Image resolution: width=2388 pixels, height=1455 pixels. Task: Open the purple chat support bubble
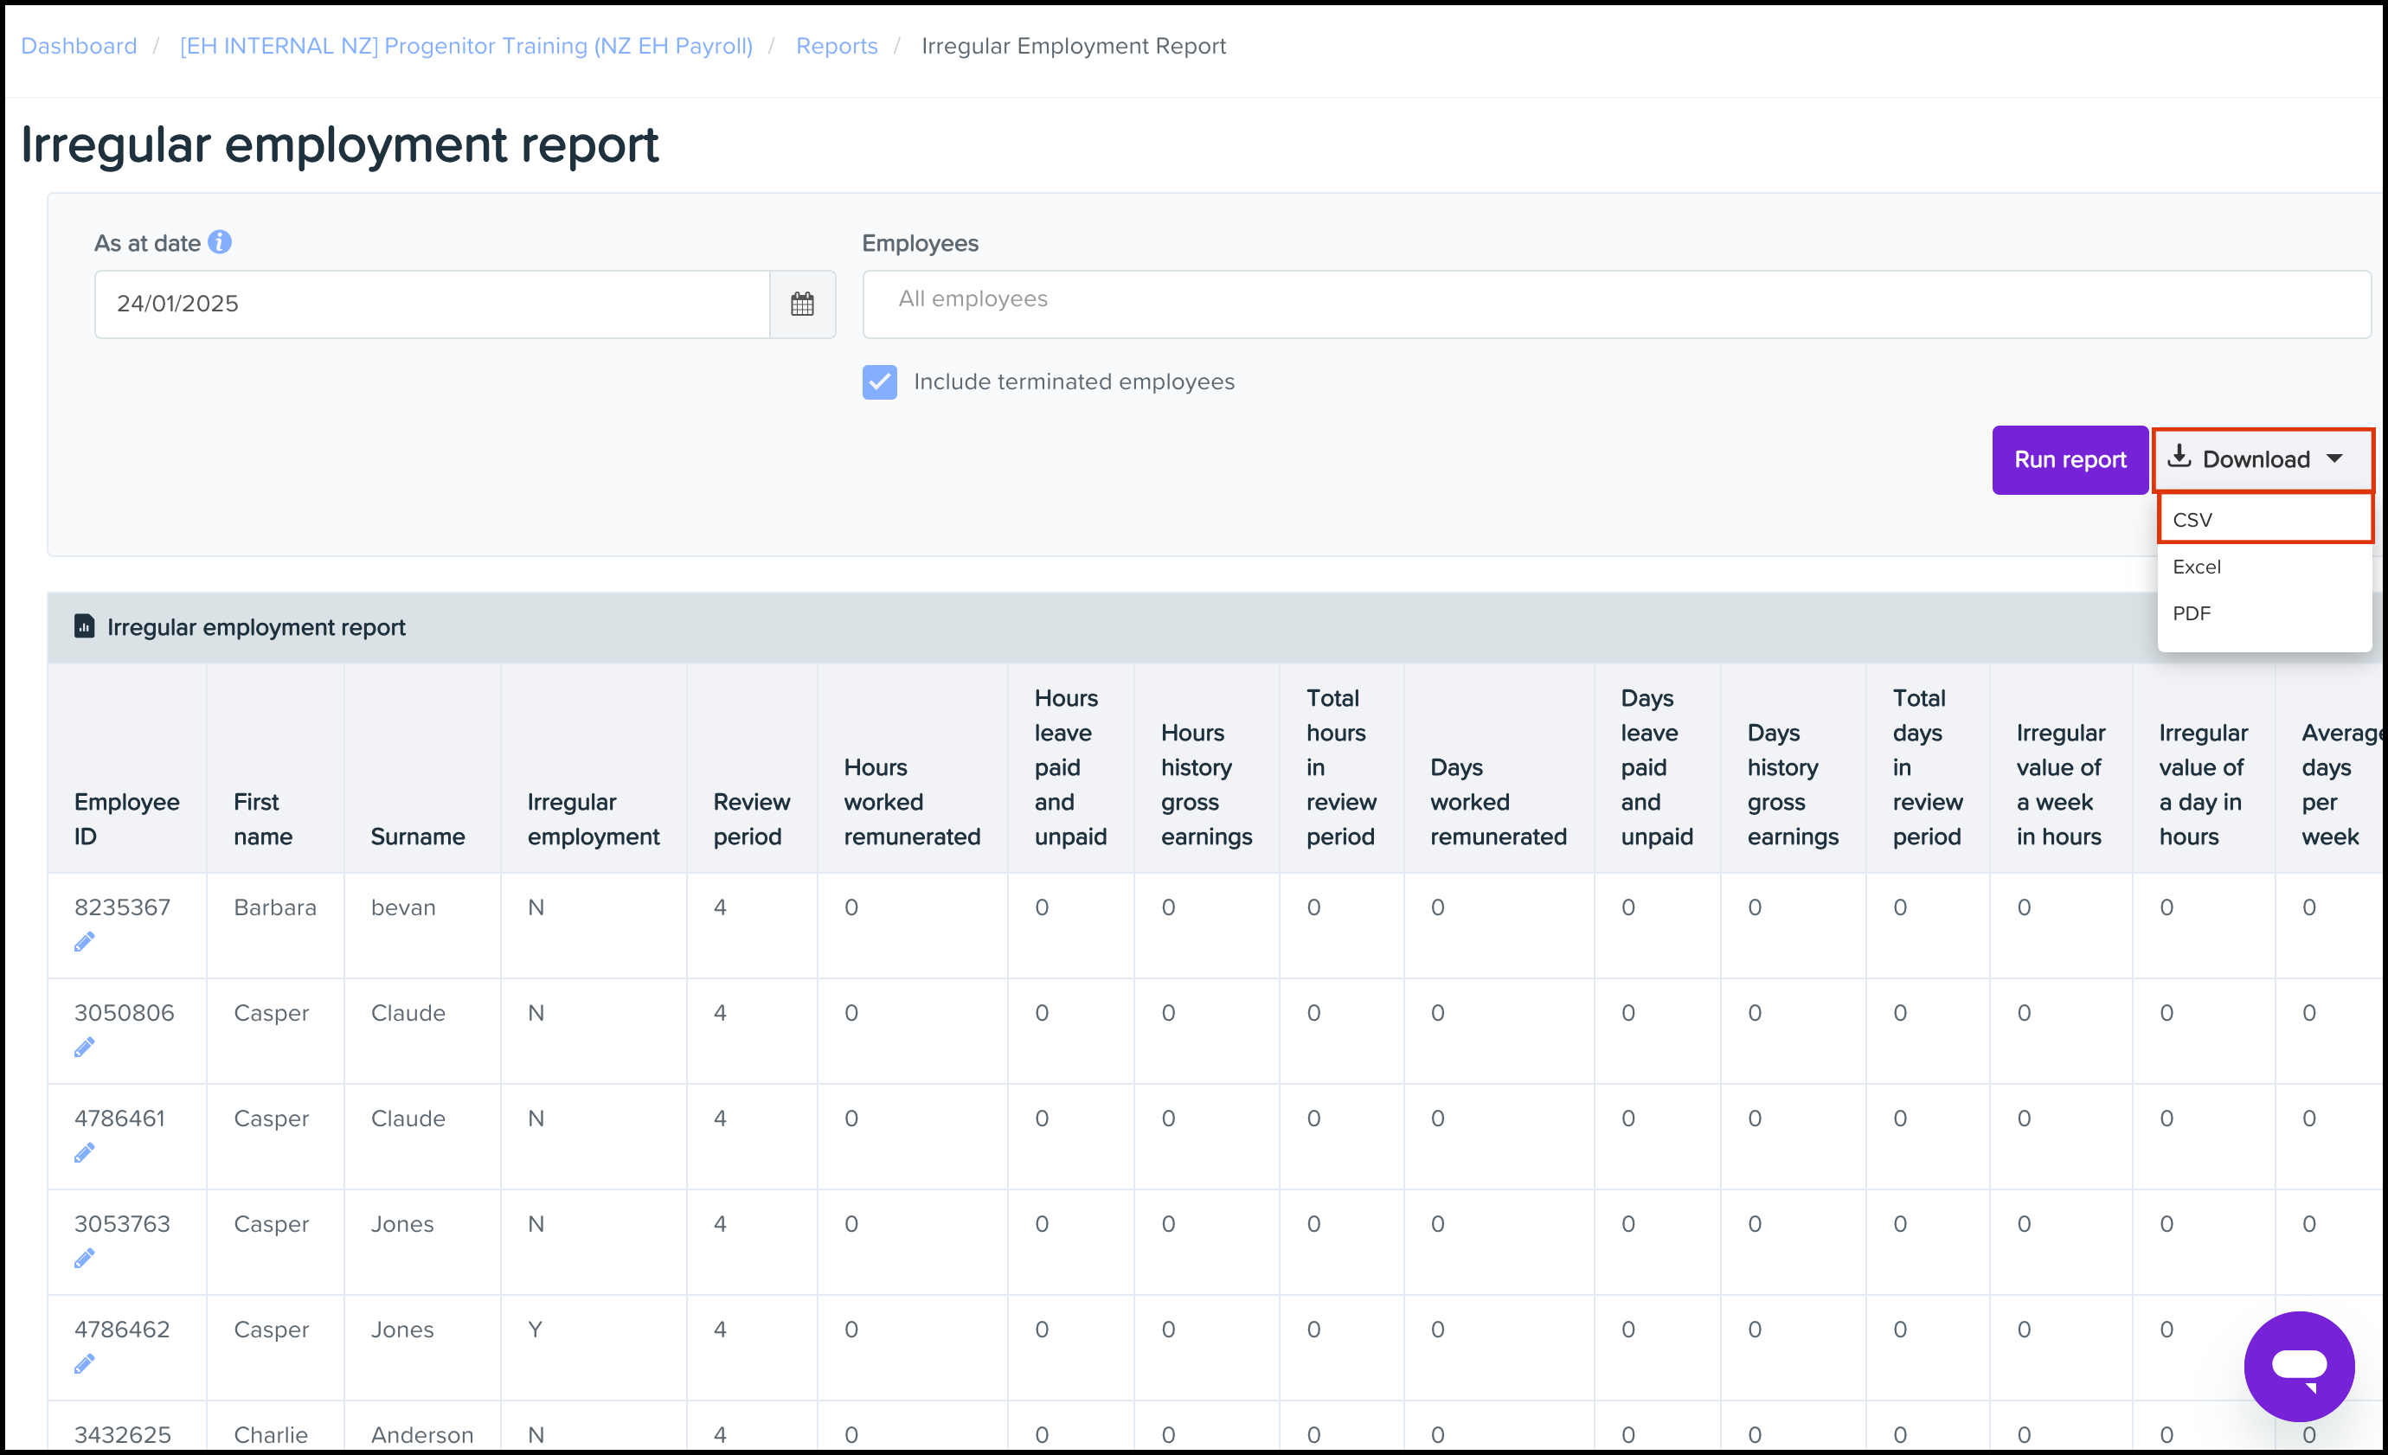point(2299,1366)
